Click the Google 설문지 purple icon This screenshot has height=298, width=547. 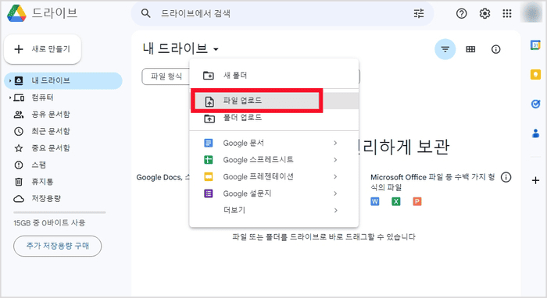(209, 193)
